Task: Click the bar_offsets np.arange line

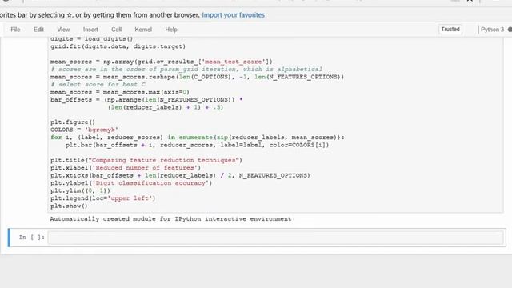Action: [x=146, y=99]
